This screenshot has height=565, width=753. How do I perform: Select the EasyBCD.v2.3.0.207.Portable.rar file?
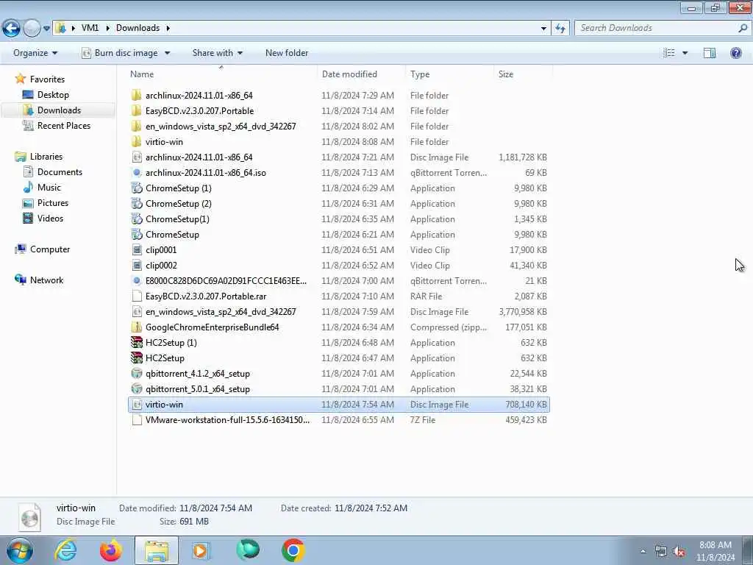pos(339,296)
